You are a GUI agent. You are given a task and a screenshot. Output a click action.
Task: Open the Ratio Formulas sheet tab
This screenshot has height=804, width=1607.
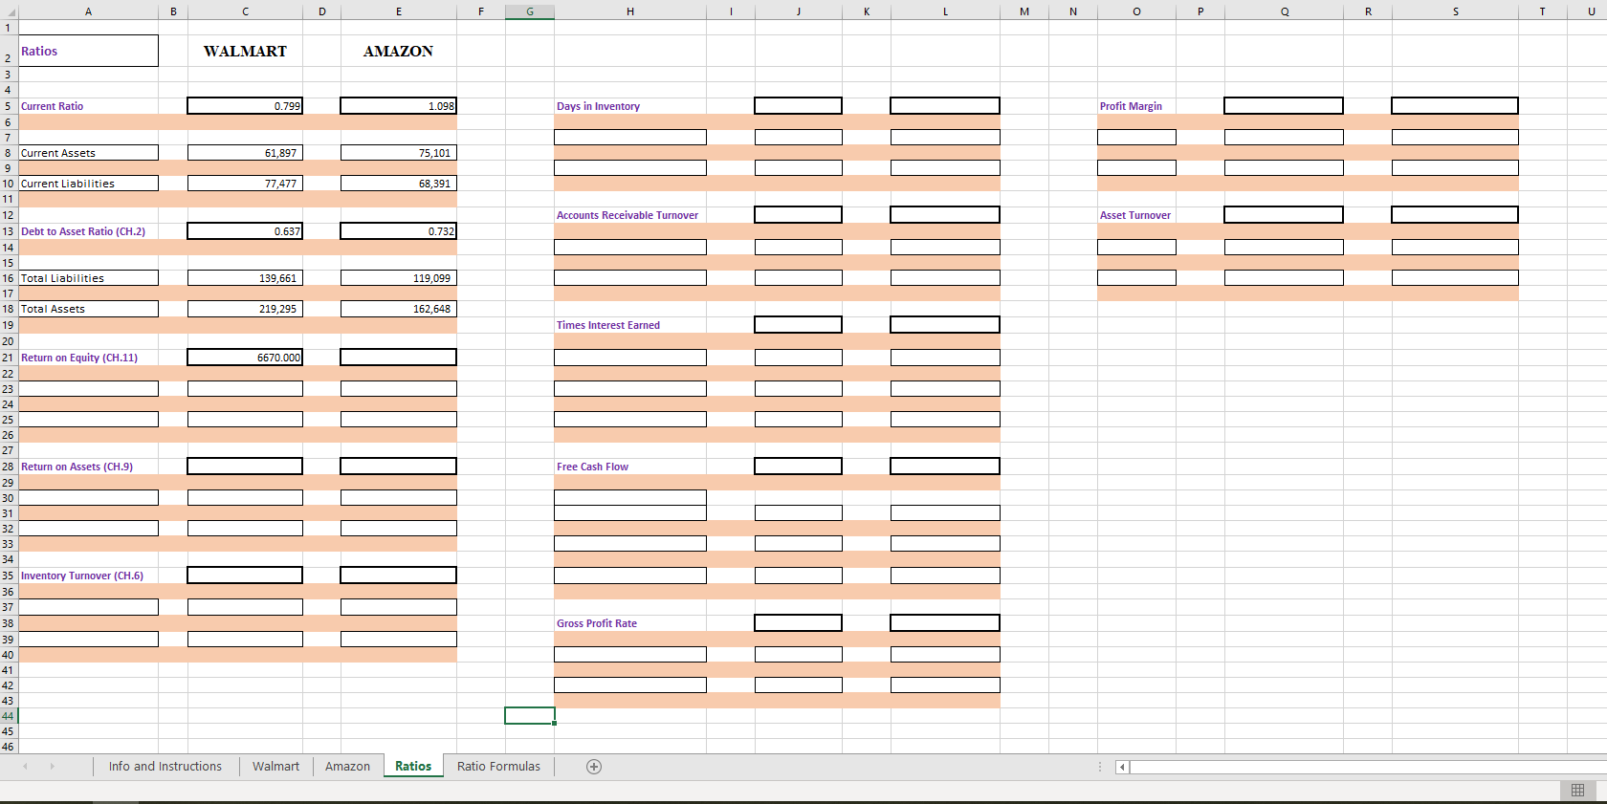pos(498,767)
